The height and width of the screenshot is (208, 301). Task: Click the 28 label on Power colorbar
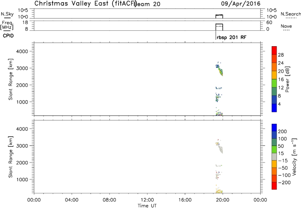(x=281, y=55)
